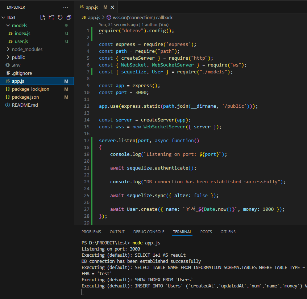
Task: Click the JS icon beside index.js
Action: click(x=11, y=33)
